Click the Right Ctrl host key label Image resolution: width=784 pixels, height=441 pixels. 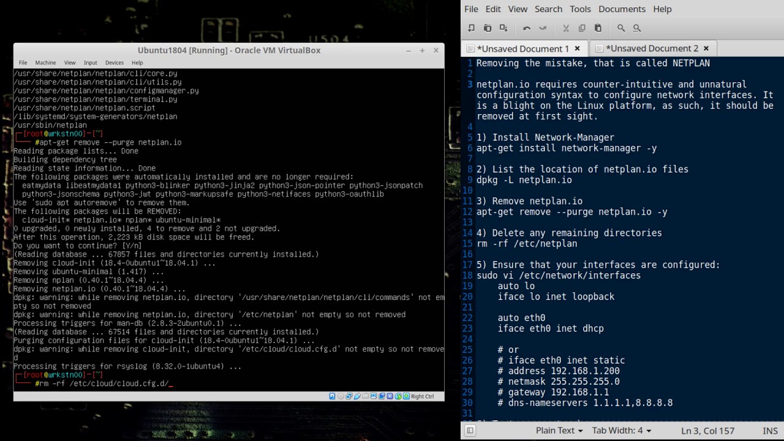[423, 396]
